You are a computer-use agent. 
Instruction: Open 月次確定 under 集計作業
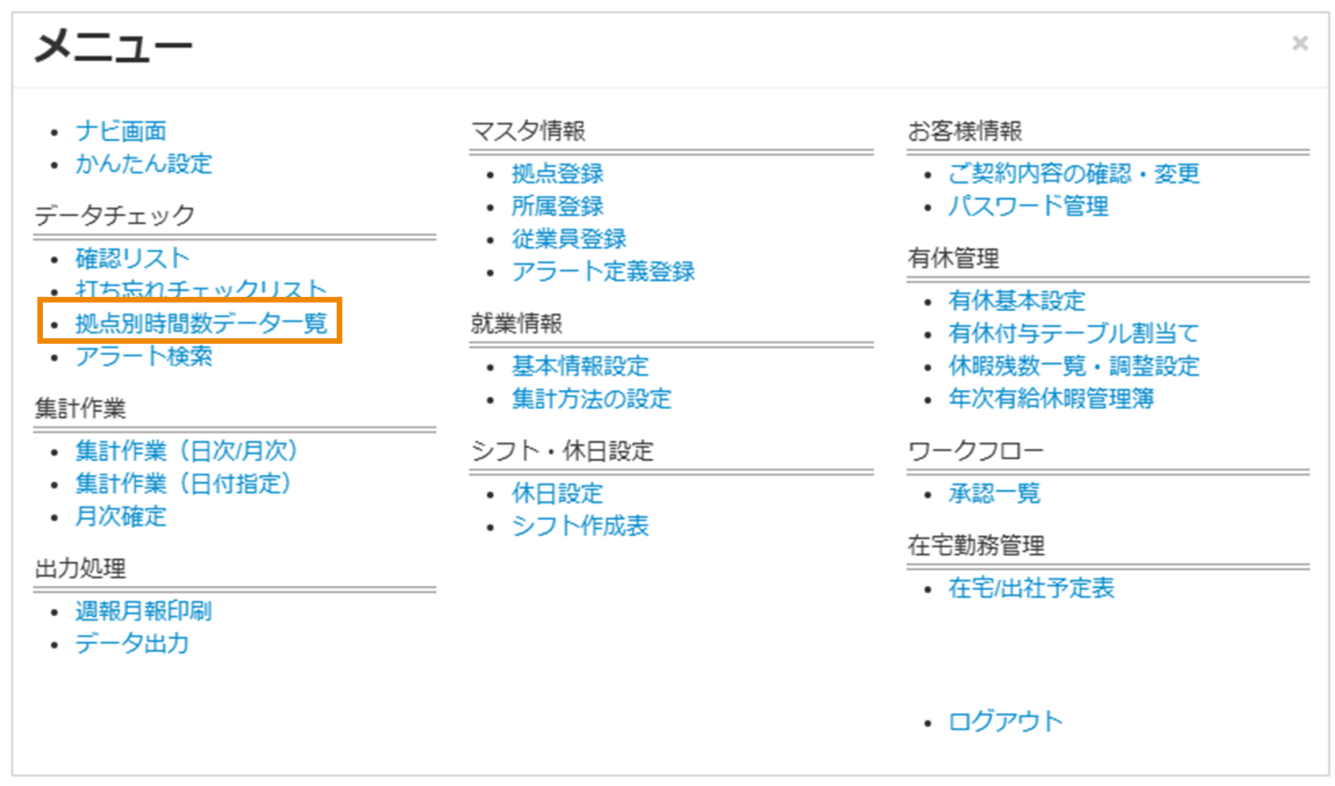tap(120, 517)
